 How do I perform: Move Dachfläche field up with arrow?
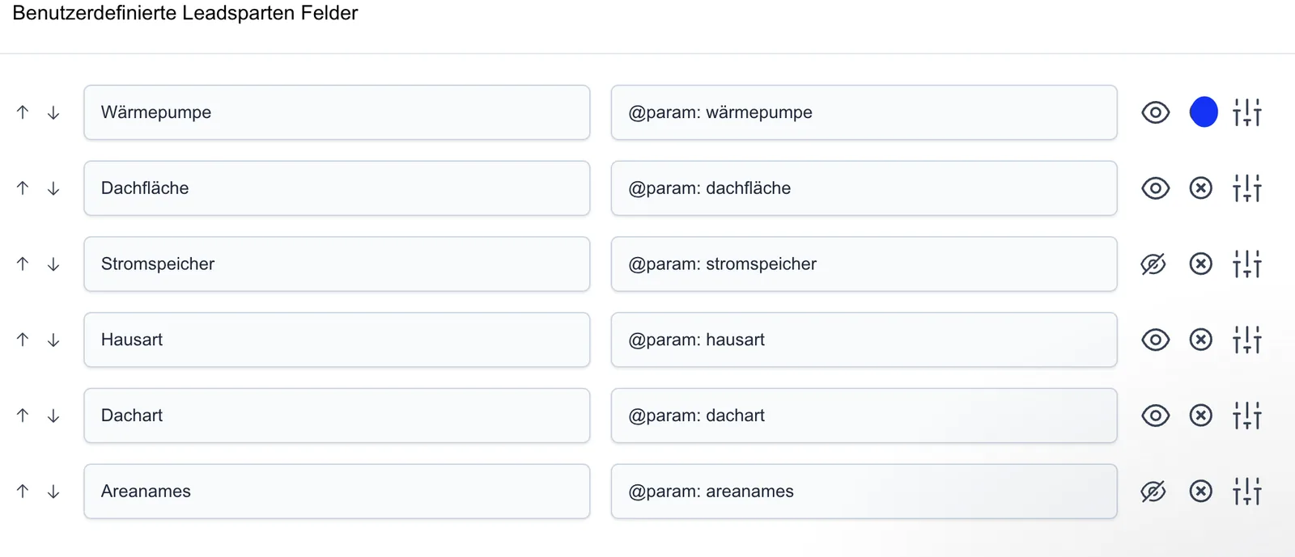[x=23, y=188]
